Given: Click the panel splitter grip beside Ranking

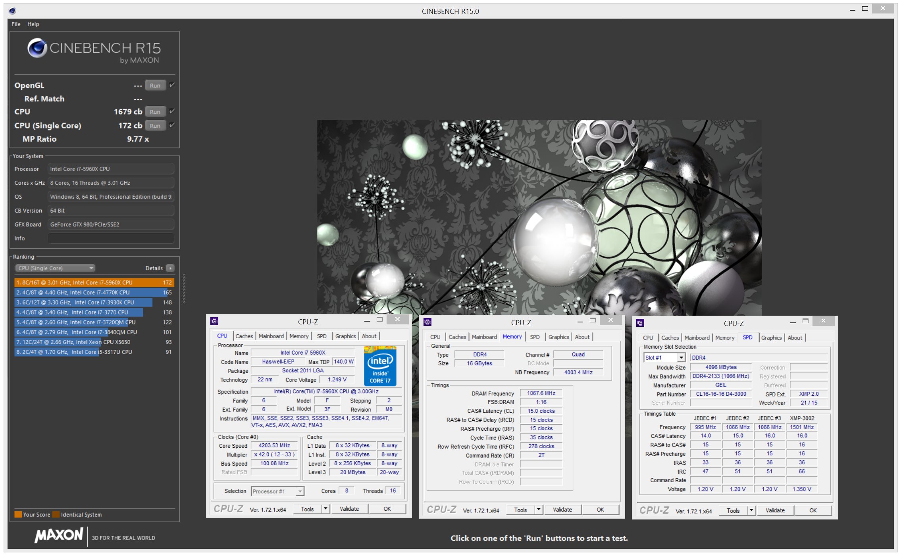Looking at the screenshot, I should coord(184,289).
